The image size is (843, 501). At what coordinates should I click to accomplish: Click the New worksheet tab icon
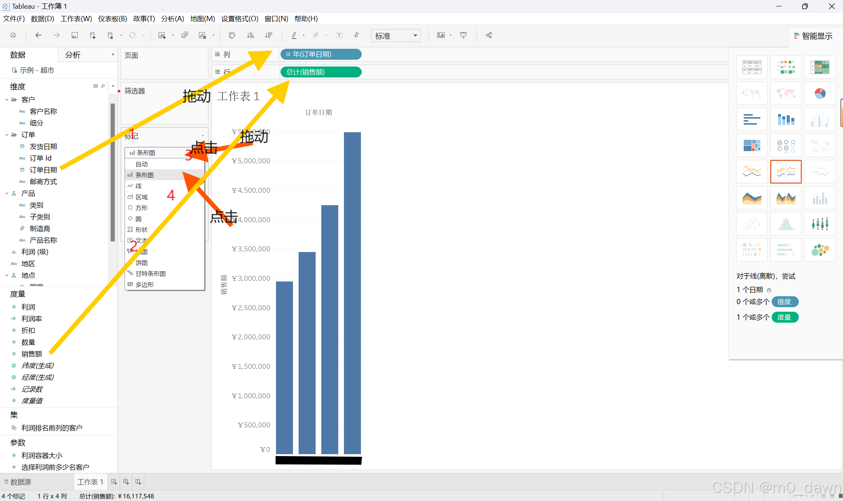(x=114, y=482)
